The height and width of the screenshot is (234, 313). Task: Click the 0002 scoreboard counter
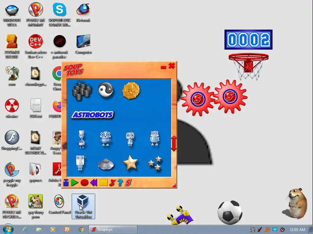[x=249, y=40]
